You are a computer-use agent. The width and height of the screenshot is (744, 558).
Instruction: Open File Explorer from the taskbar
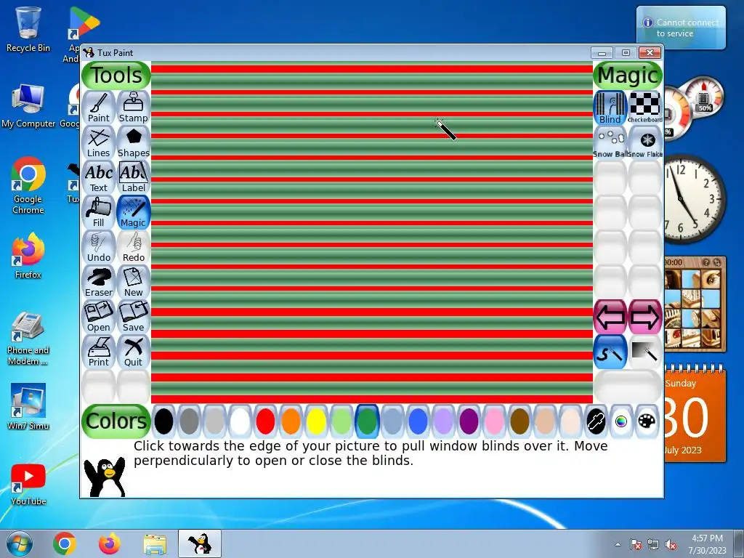(x=155, y=543)
